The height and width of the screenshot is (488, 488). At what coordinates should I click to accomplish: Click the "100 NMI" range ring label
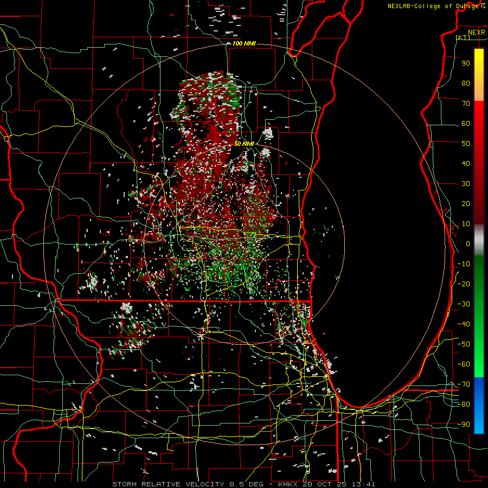point(244,43)
